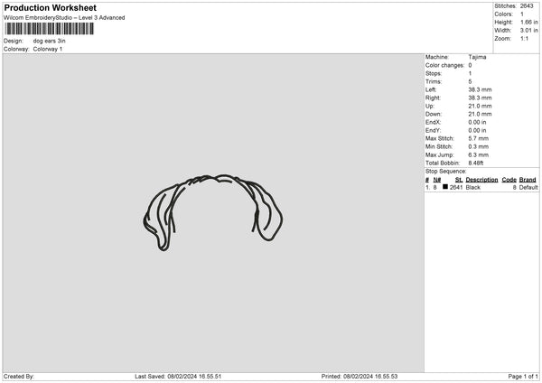Click the design name 'dog ears 3in'
This screenshot has height=383, width=542.
tap(49, 41)
